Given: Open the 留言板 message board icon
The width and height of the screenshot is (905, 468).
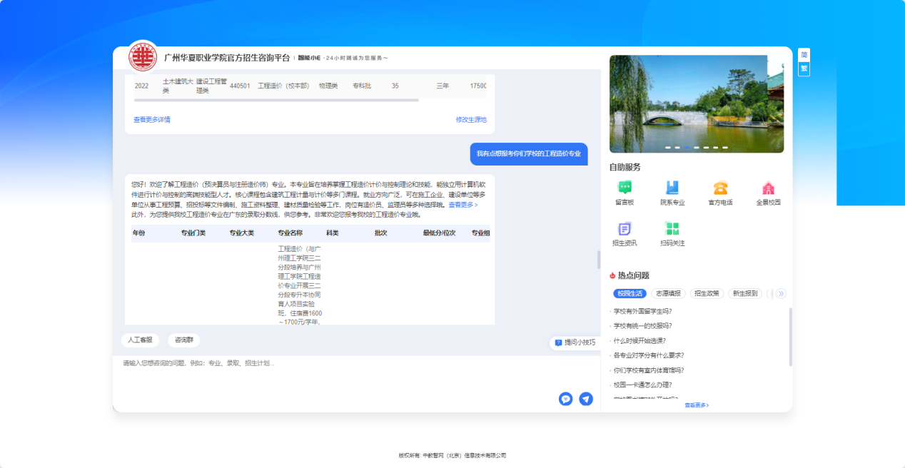Looking at the screenshot, I should point(627,189).
